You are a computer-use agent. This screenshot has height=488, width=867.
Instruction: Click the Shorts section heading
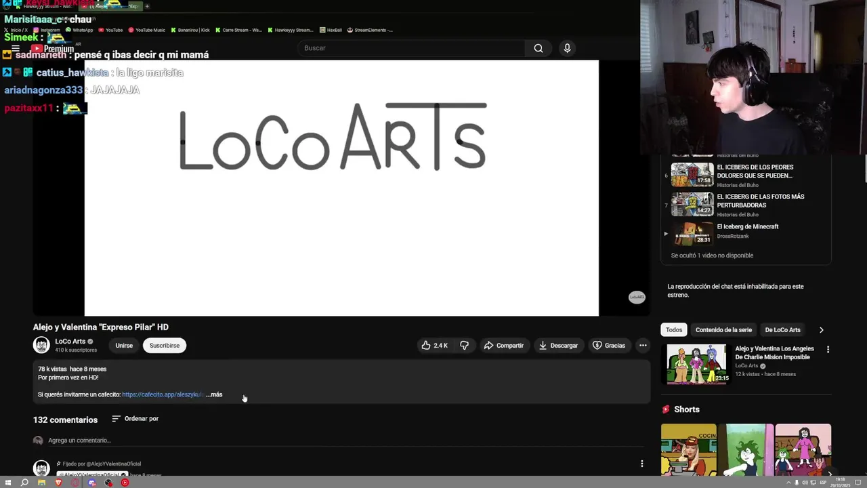[687, 409]
